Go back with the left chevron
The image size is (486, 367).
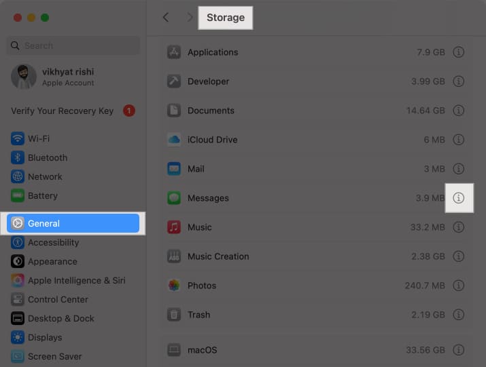pyautogui.click(x=166, y=18)
